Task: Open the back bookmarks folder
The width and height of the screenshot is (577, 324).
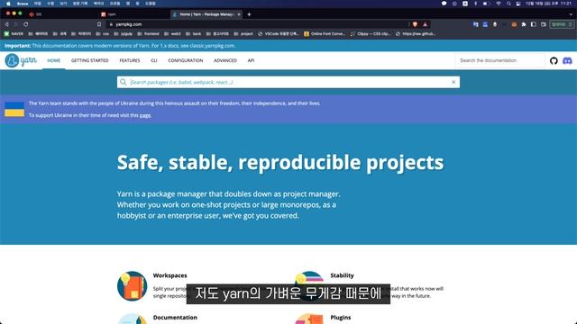Action: pos(193,34)
